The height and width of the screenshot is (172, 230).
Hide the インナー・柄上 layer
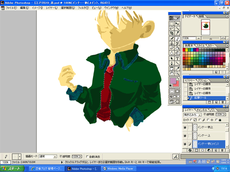coord(185,127)
